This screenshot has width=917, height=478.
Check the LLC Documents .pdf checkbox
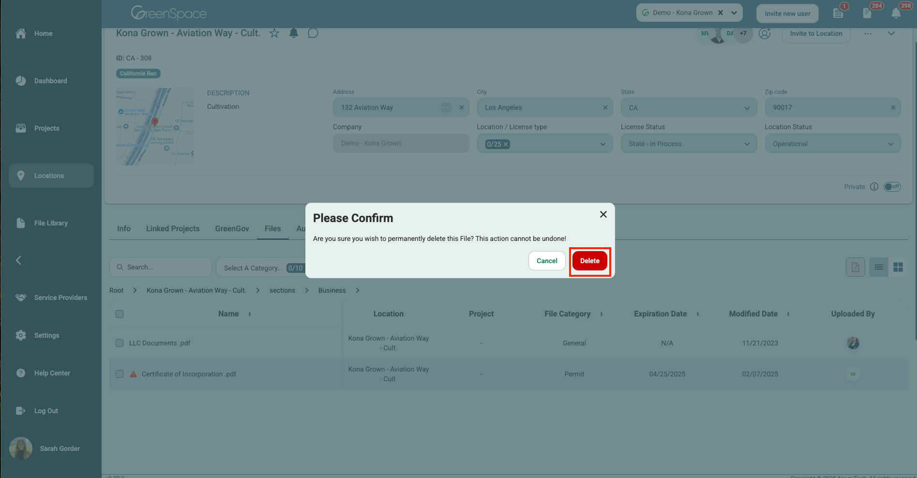120,343
